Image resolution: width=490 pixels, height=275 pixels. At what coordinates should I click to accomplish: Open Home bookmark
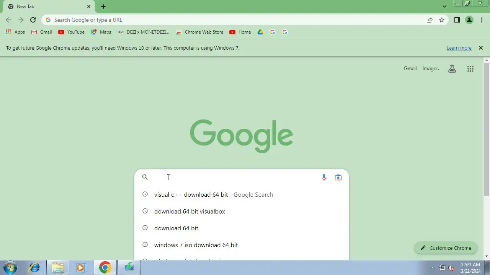[x=240, y=32]
